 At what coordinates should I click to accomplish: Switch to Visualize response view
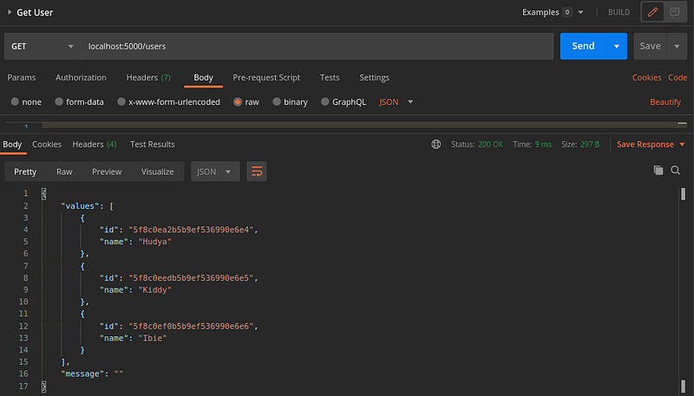point(157,172)
